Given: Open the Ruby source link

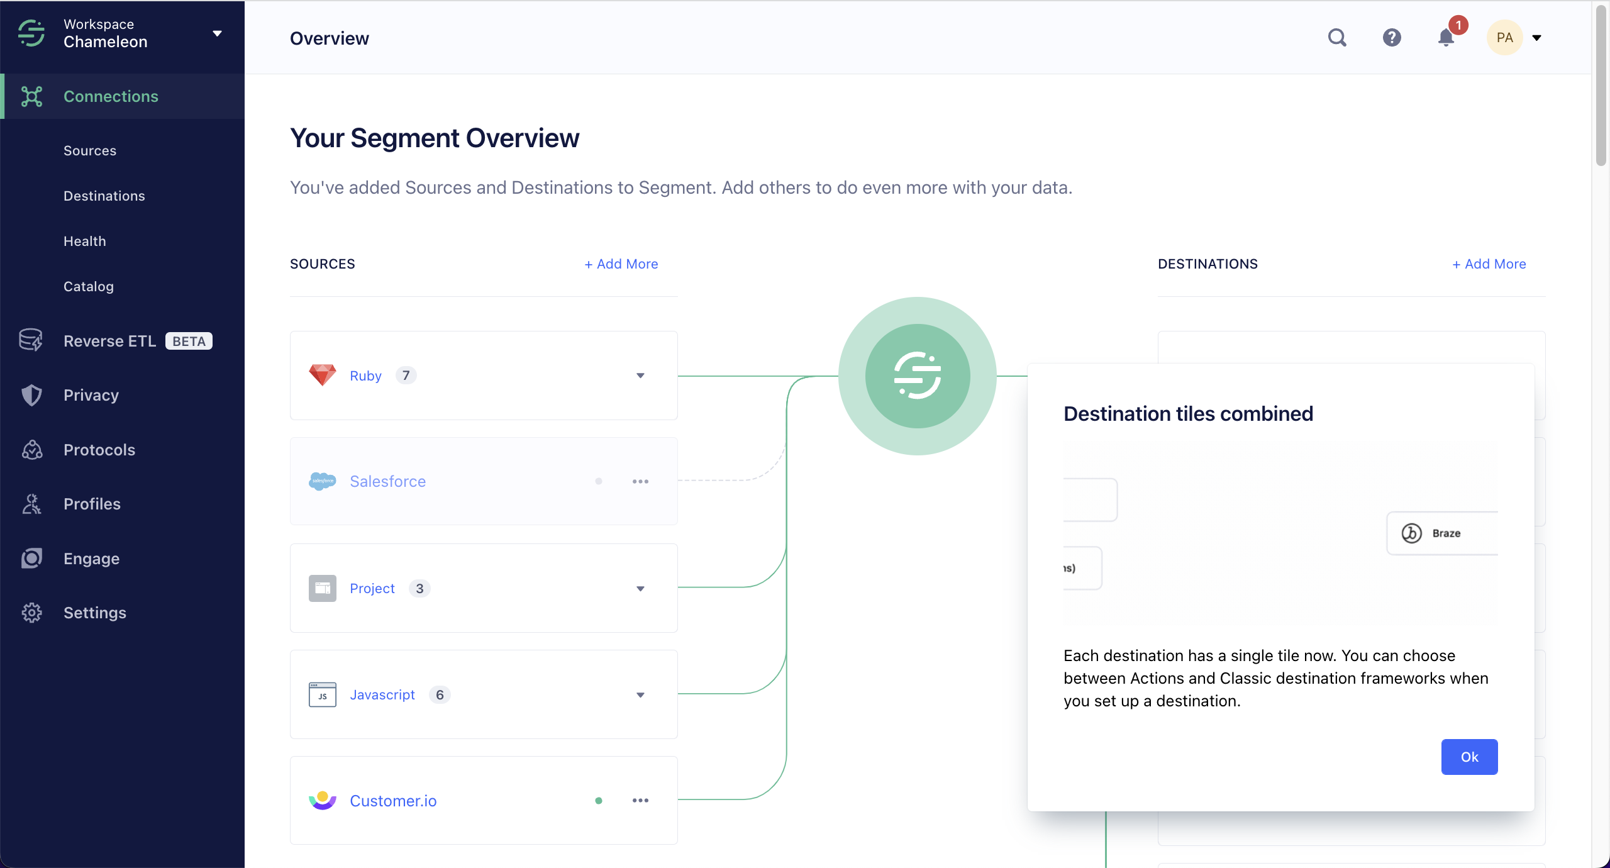Looking at the screenshot, I should coord(365,376).
